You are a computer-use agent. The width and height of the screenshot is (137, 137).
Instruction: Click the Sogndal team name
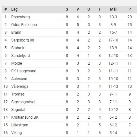[18, 110]
